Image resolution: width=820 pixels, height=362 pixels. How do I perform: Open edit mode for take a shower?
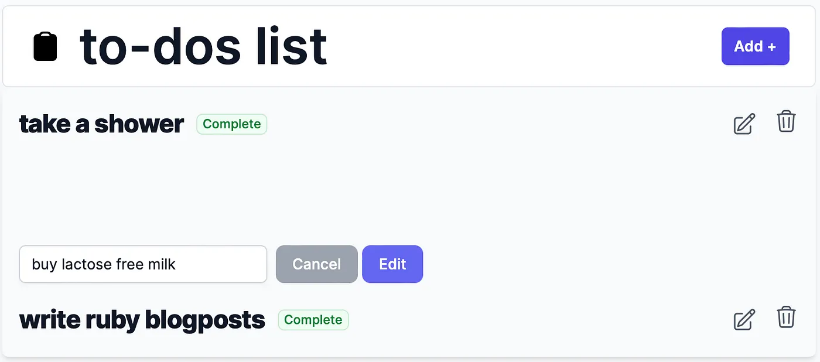tap(744, 124)
